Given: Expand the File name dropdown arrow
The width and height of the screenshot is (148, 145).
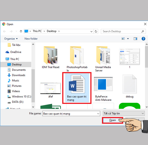Looking at the screenshot, I should point(98,114).
